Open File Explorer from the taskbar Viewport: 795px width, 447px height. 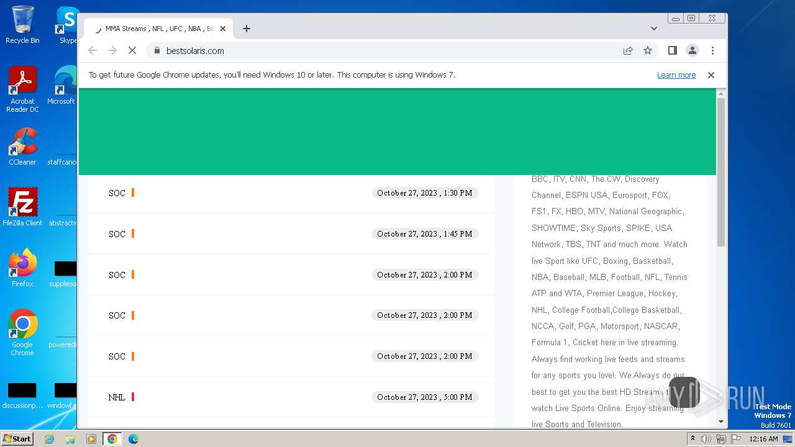pos(70,439)
